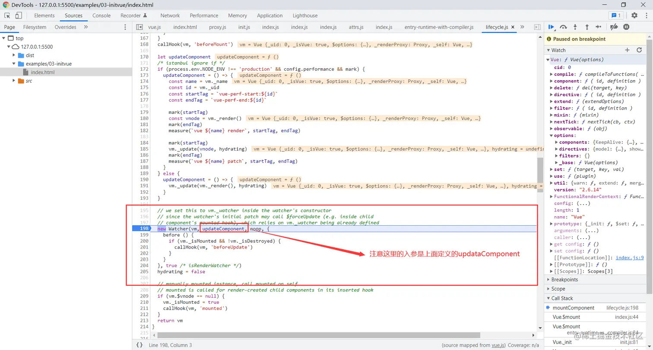Show more navigator tabs chevron
Image resolution: width=653 pixels, height=350 pixels.
[x=86, y=27]
